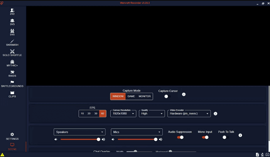Click the black video preview area
Screen dimensions: 270x157
pos(148,46)
